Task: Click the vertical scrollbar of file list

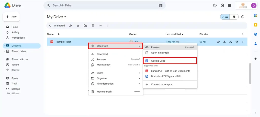Action: [x=250, y=73]
